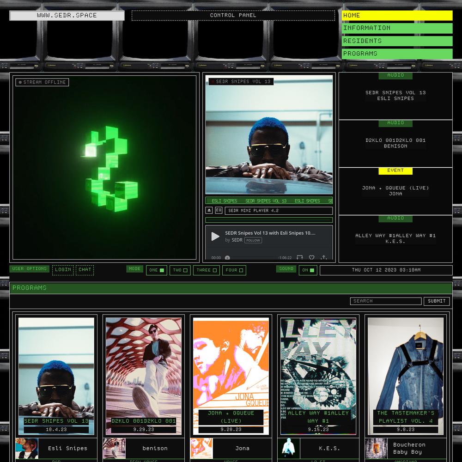Play SEDR Snipes Vol 13 track
Viewport: 462px width, 462px height.
(215, 236)
